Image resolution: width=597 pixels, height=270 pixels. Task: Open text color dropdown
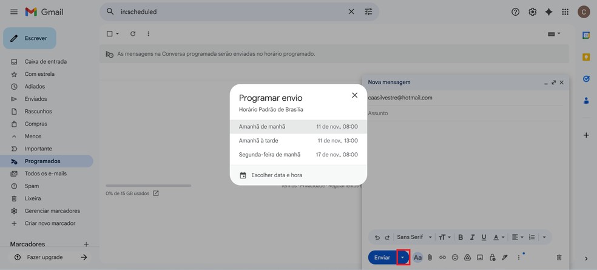click(x=499, y=237)
